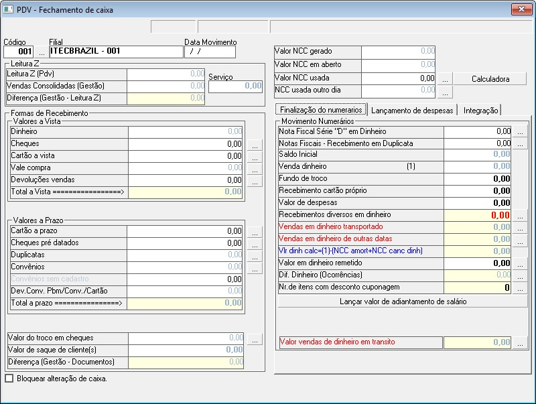Click the Valor em dinheiro remetido value field

(477, 263)
